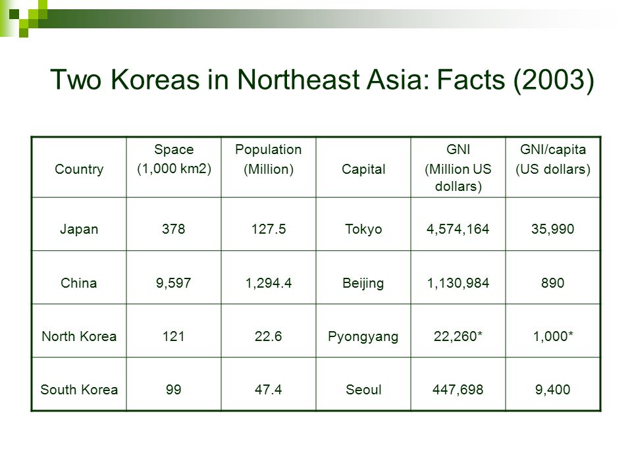Click the 'Space (1,000 km2)' header cell
This screenshot has width=632, height=474.
[x=174, y=167]
